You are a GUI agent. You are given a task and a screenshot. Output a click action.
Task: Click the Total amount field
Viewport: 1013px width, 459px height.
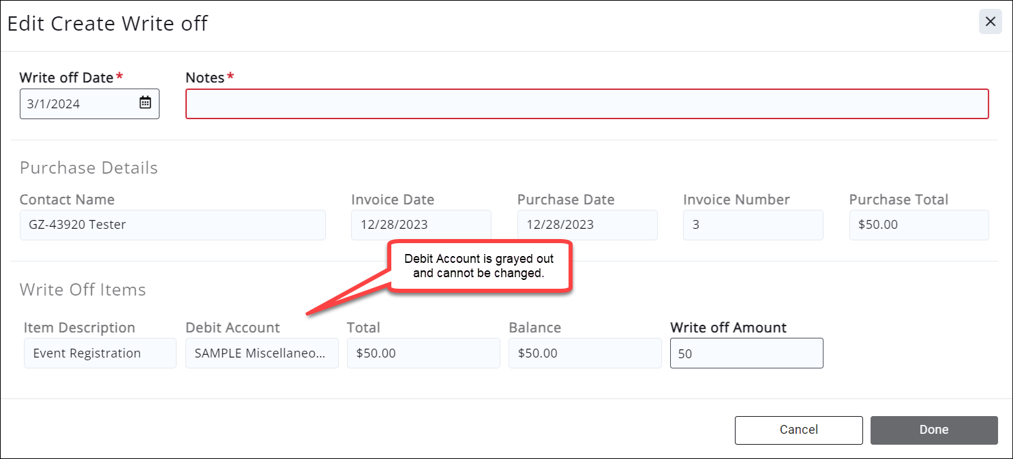pos(423,353)
